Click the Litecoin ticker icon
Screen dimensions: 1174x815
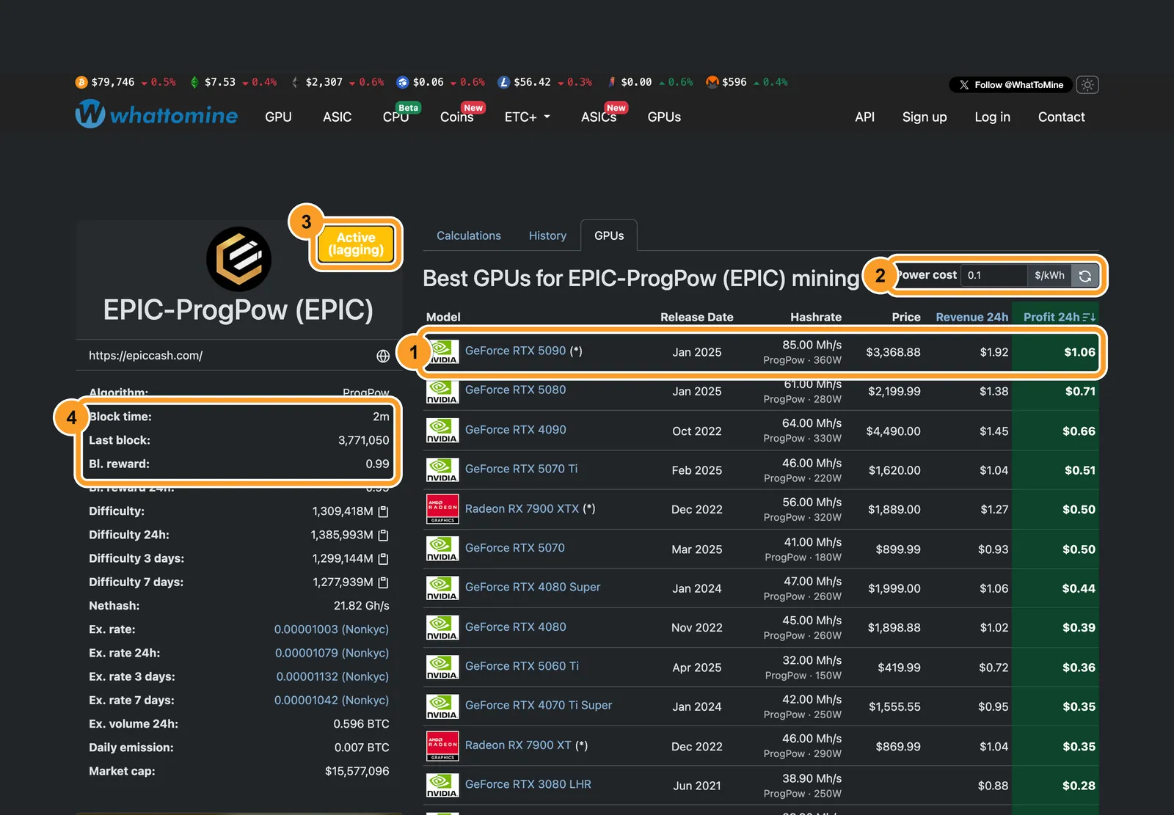(503, 82)
